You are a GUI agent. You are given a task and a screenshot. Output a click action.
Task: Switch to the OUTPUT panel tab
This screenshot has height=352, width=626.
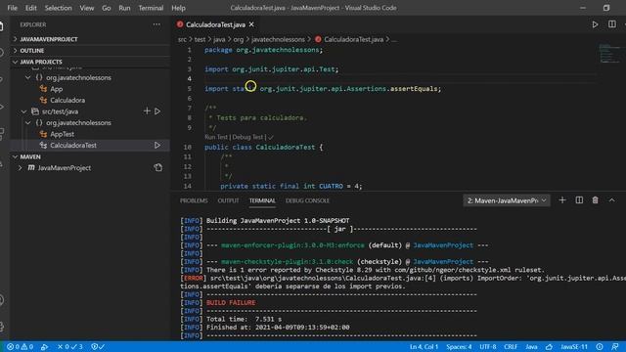(228, 200)
